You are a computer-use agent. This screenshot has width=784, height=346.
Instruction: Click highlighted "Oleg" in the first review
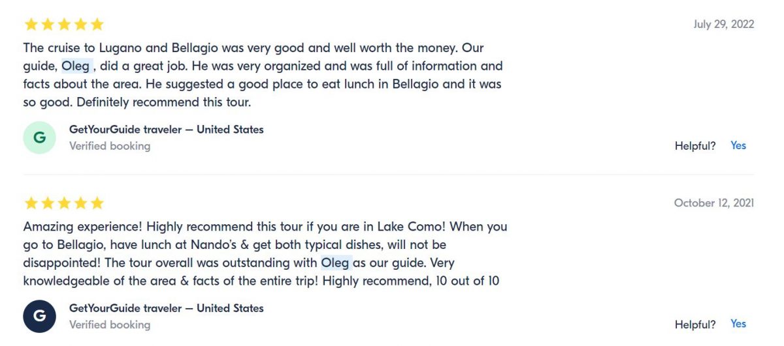tap(76, 66)
